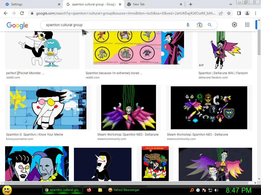
Task: Open the dark background Spamton shouting thumbnail
Action: tap(103, 164)
